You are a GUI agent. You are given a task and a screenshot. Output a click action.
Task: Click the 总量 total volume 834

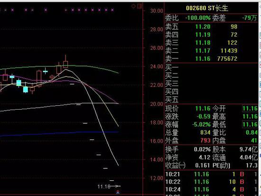205,132
